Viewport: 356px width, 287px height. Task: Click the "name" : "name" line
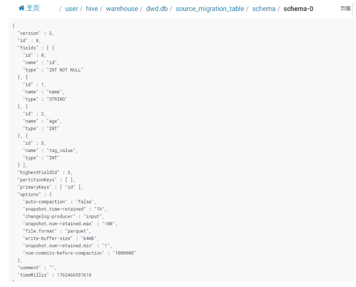44,92
